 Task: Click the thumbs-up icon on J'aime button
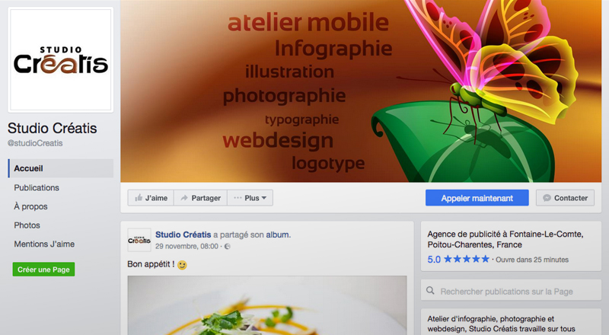pos(139,198)
